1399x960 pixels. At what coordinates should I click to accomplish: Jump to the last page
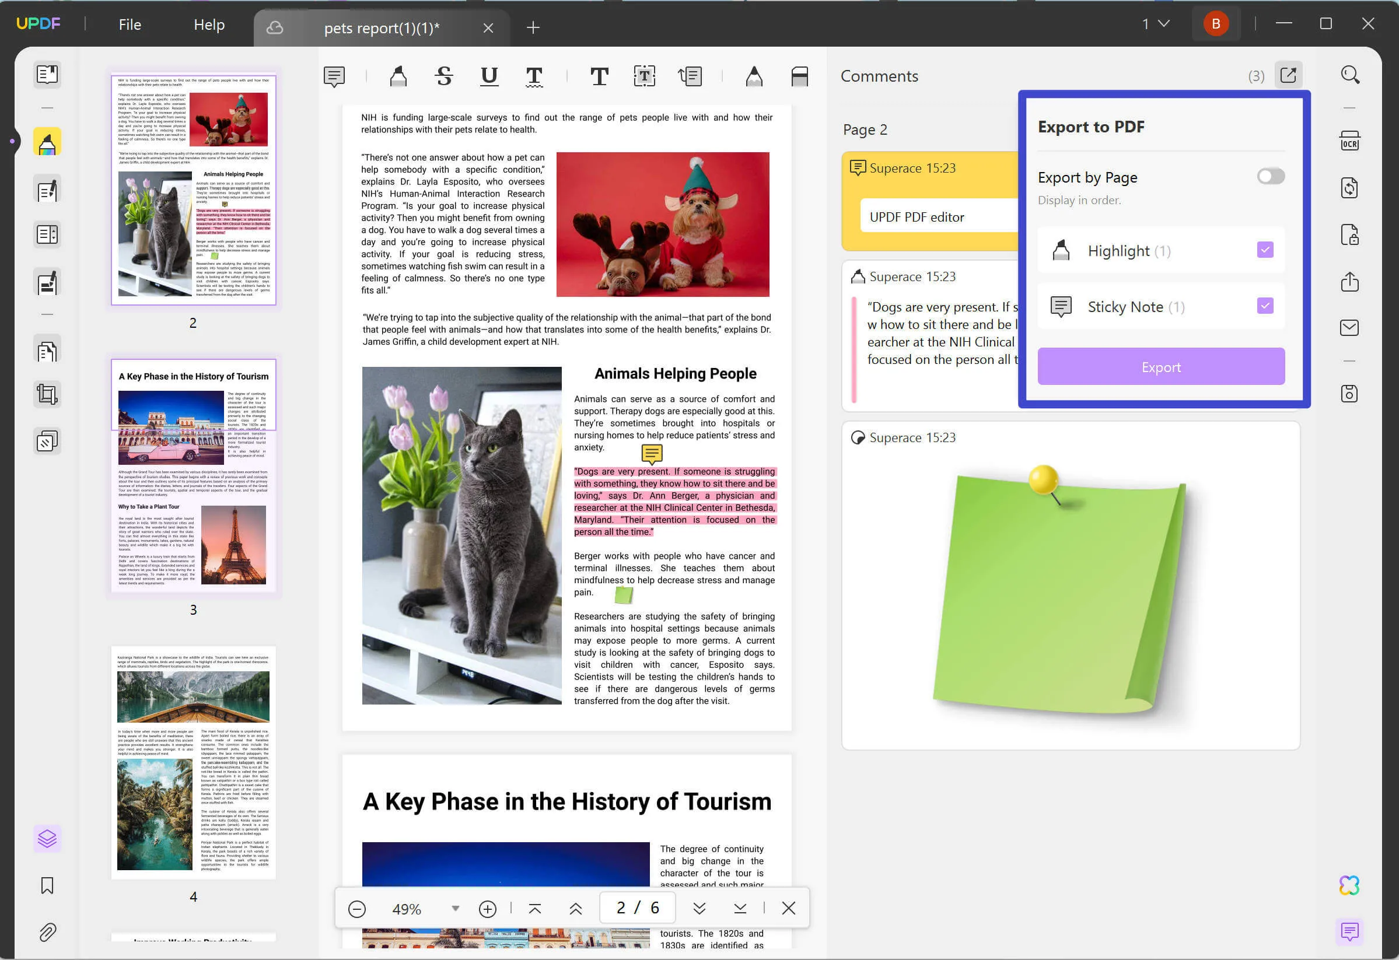click(740, 909)
